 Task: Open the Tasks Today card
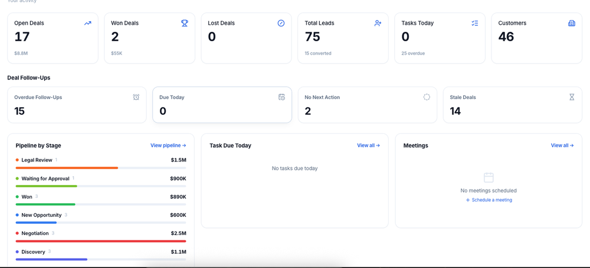coord(440,38)
